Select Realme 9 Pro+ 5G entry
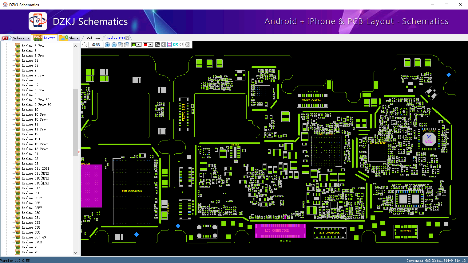 pos(36,105)
